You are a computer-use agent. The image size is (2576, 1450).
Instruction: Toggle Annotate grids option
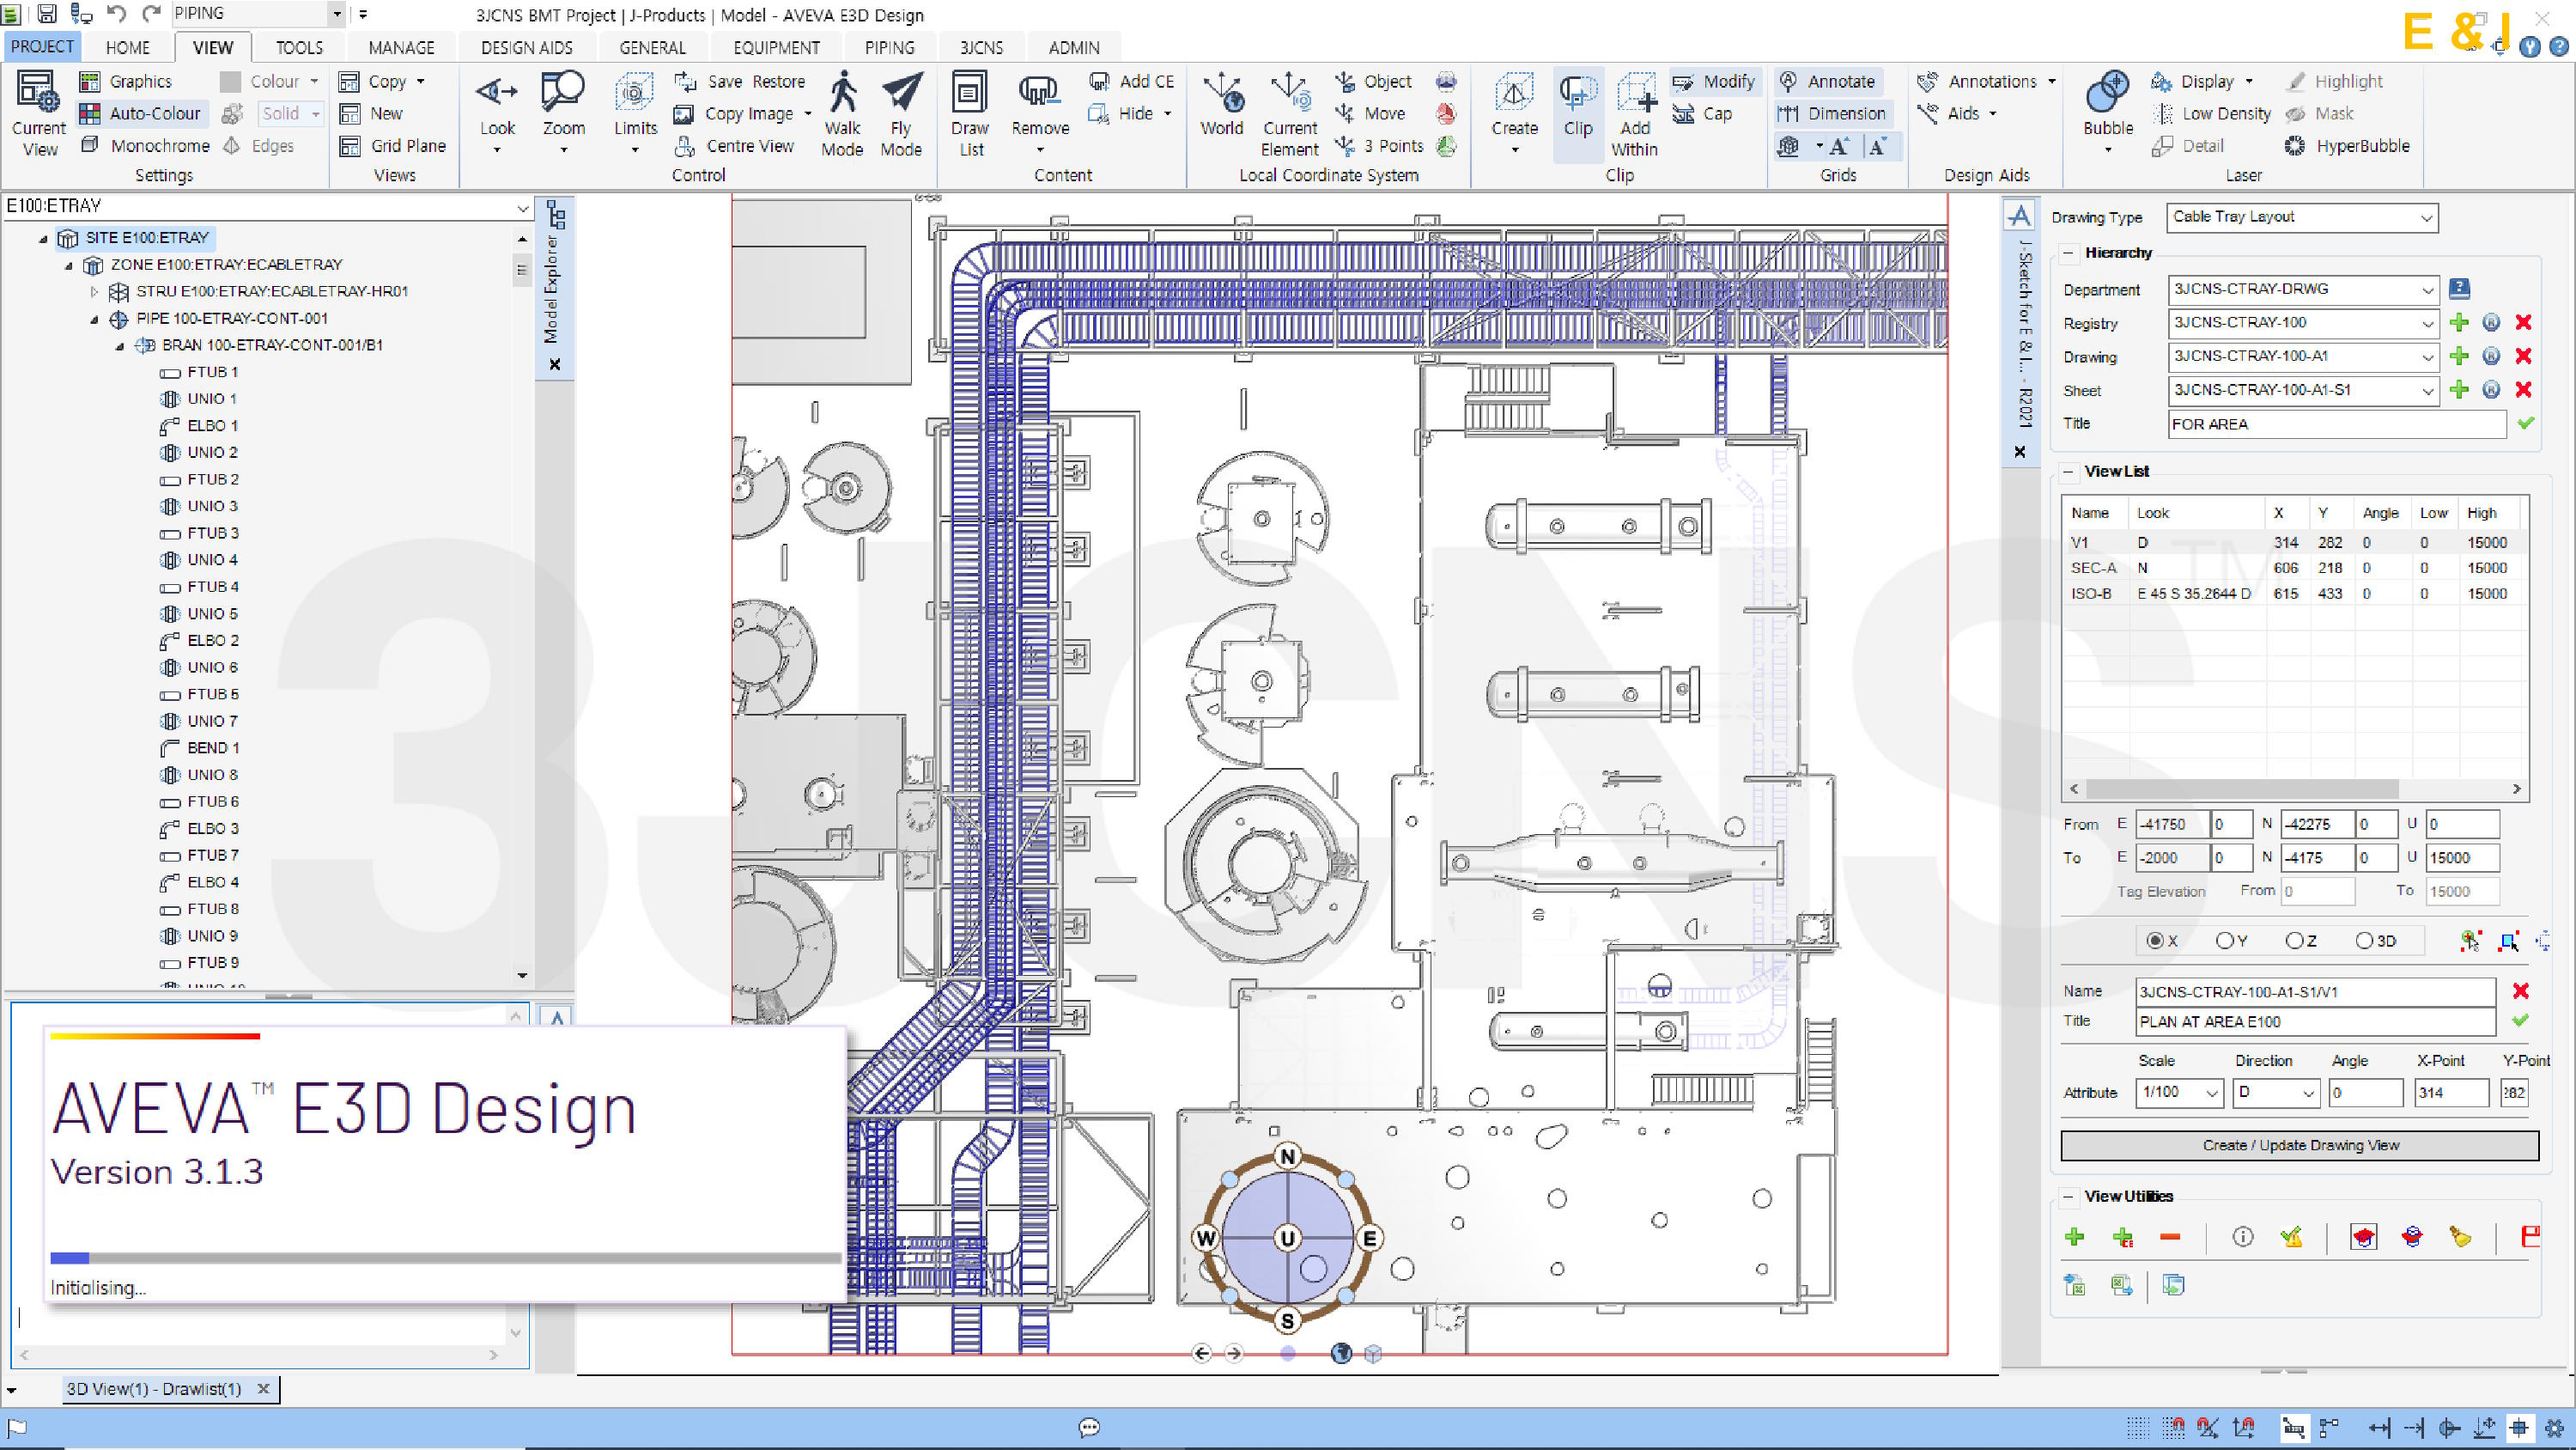click(1827, 81)
